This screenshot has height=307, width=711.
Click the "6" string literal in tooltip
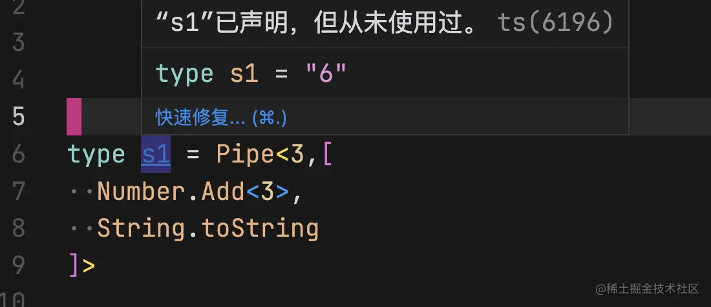coord(326,74)
